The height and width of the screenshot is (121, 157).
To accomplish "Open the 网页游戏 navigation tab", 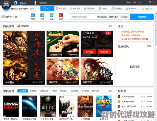I will click(61, 8).
